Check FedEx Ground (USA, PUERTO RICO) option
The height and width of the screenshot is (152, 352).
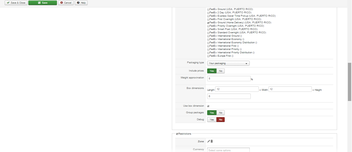pos(208,9)
